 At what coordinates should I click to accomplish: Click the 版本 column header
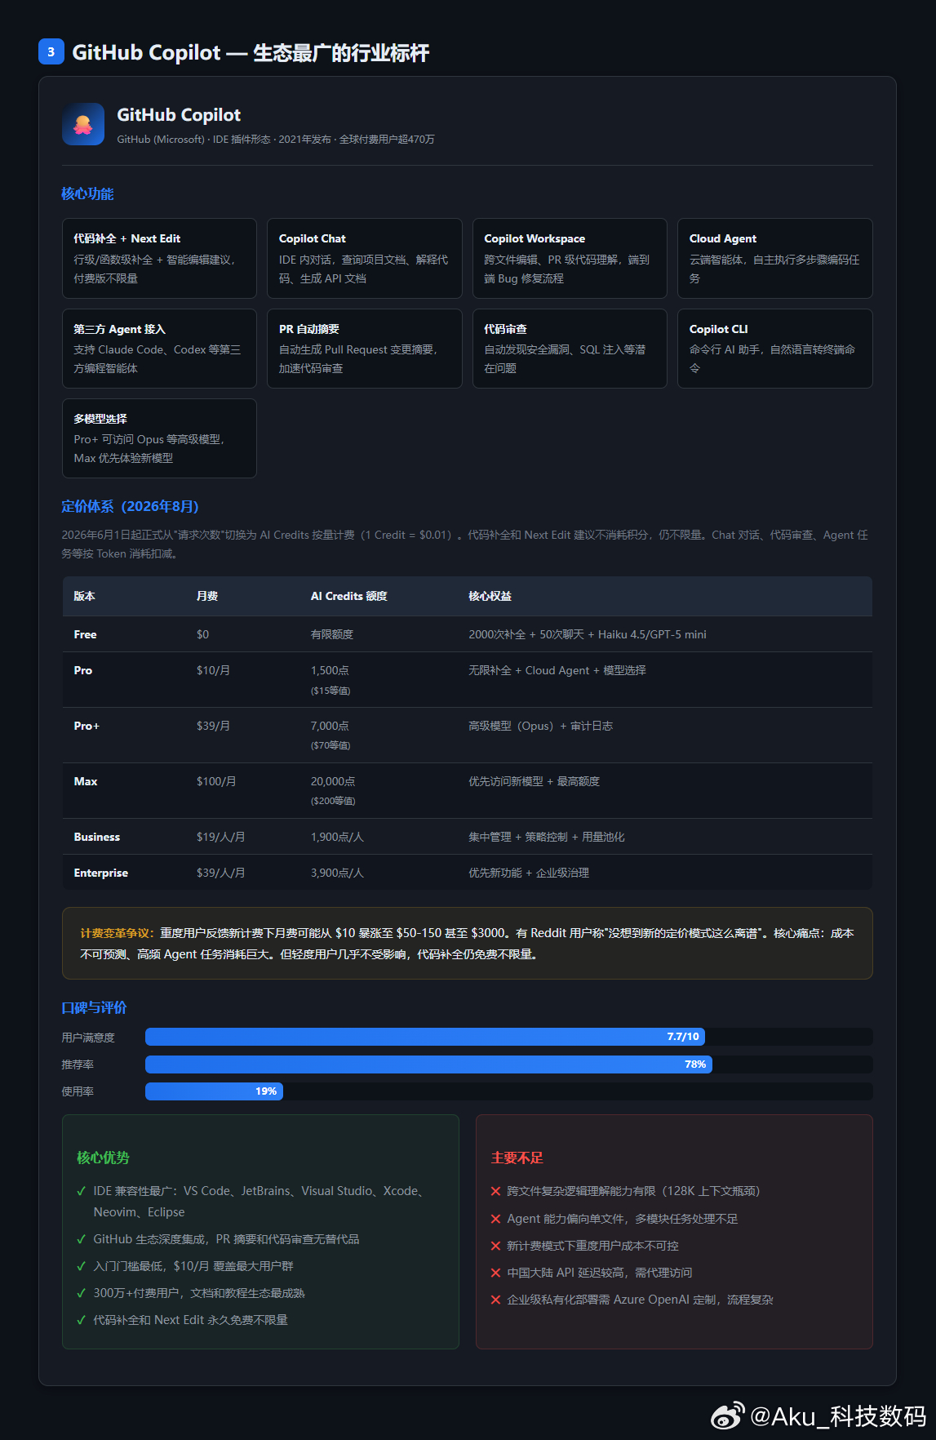pos(84,596)
